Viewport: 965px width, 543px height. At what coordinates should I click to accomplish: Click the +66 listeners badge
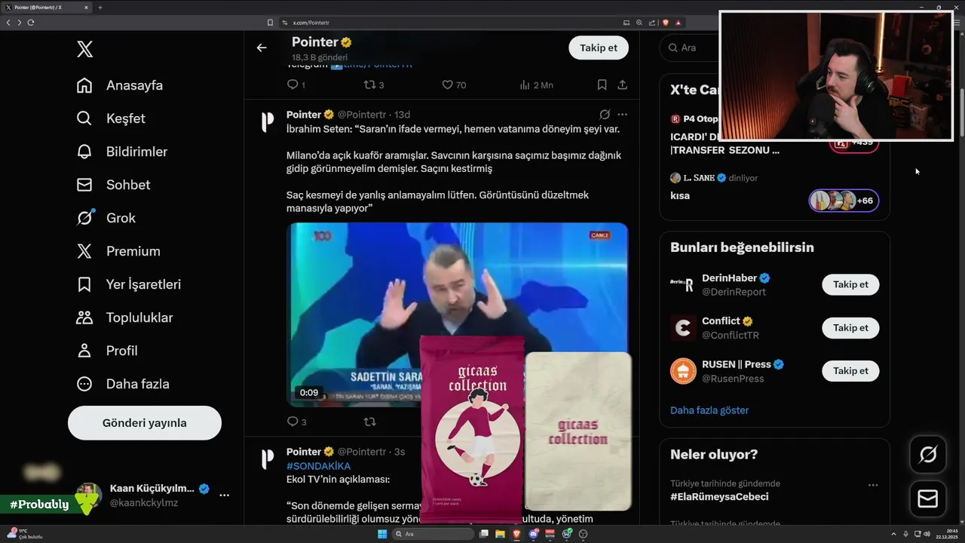tap(844, 201)
